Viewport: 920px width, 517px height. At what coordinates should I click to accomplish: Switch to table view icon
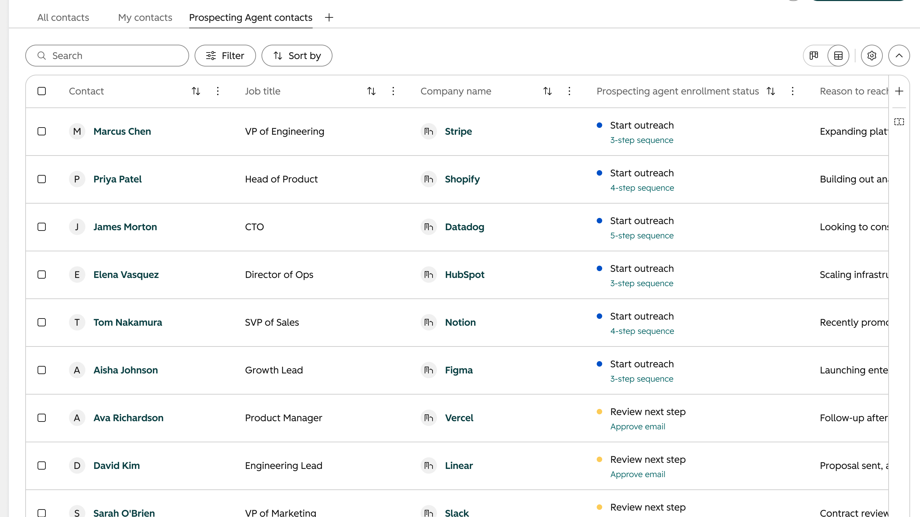click(838, 56)
